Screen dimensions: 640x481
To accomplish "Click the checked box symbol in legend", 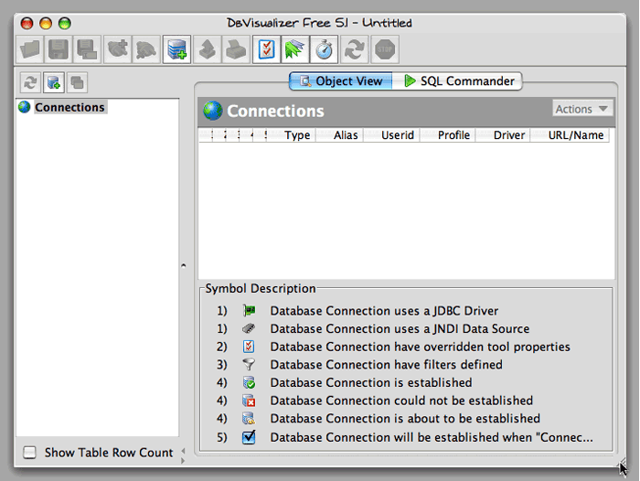I will point(249,437).
